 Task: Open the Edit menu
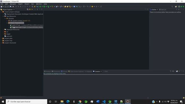[6, 4]
